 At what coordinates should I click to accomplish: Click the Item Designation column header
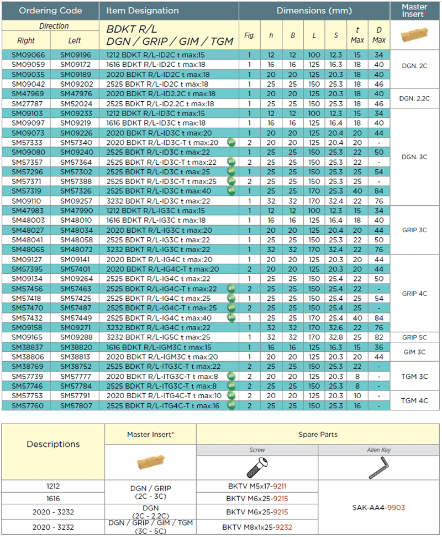[169, 11]
